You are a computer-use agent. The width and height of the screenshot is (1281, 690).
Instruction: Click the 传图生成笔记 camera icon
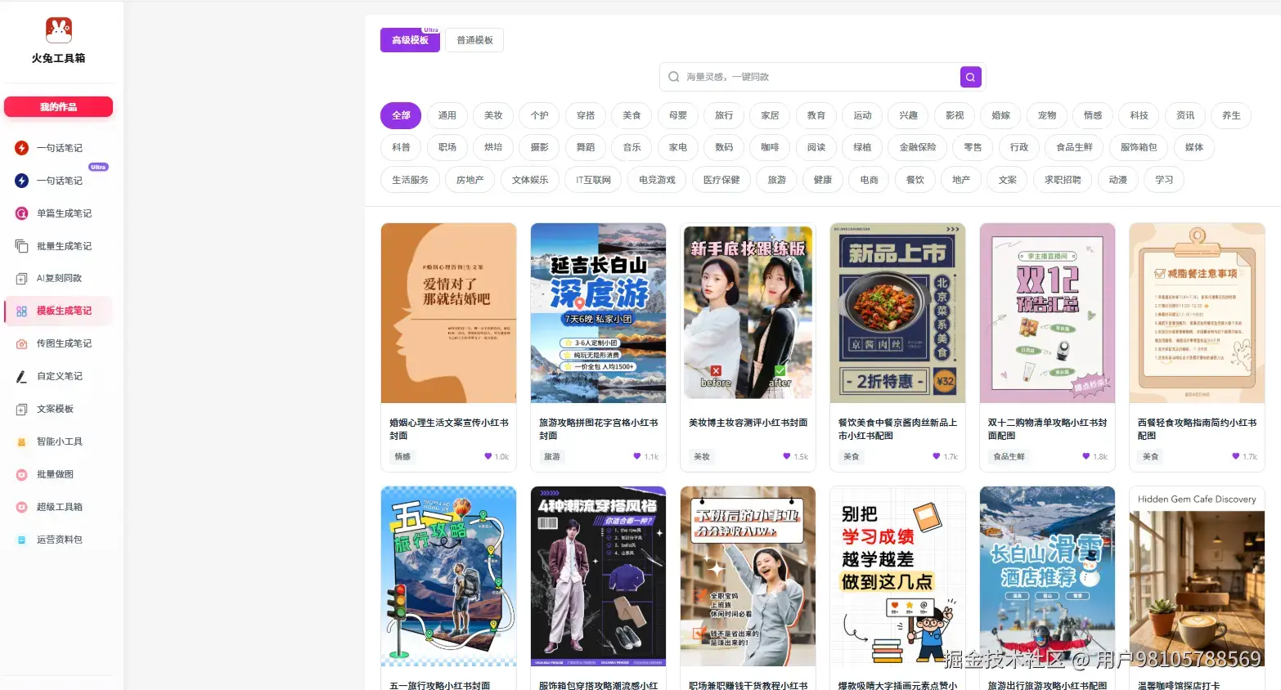(x=22, y=344)
